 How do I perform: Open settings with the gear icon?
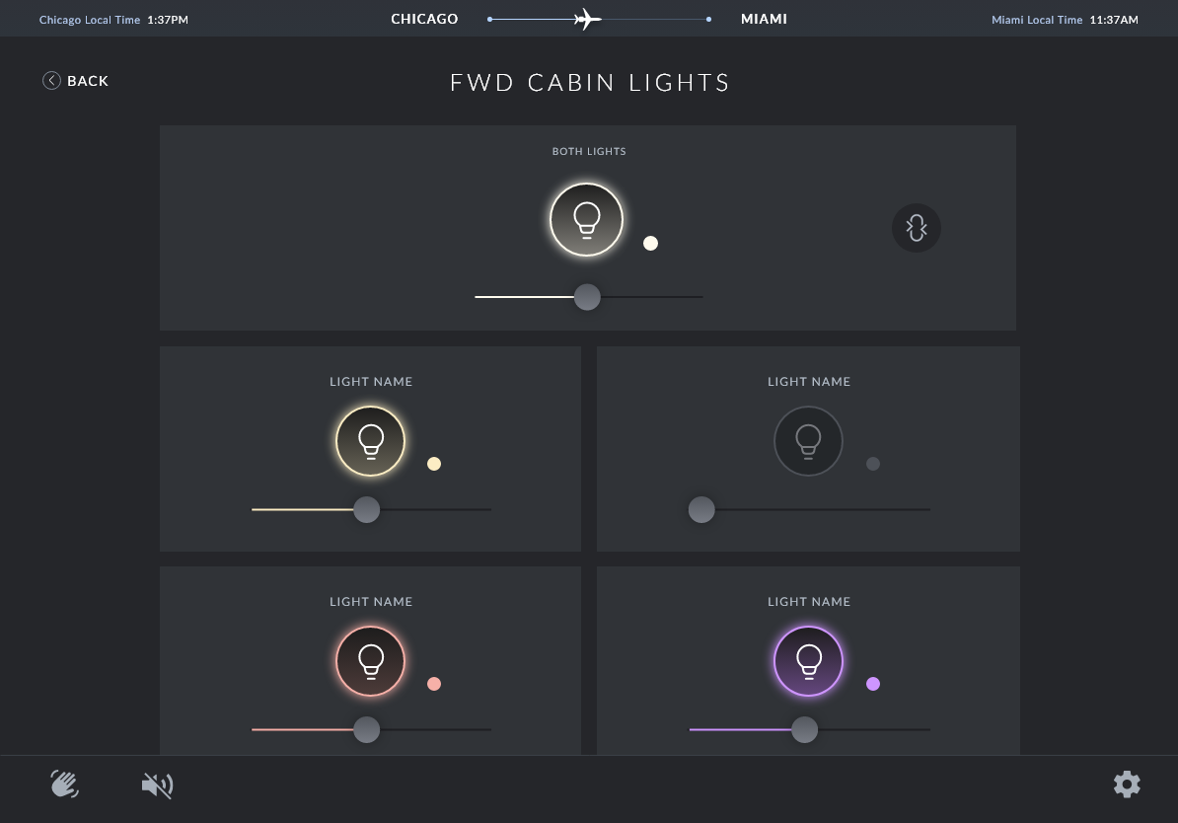(1126, 784)
